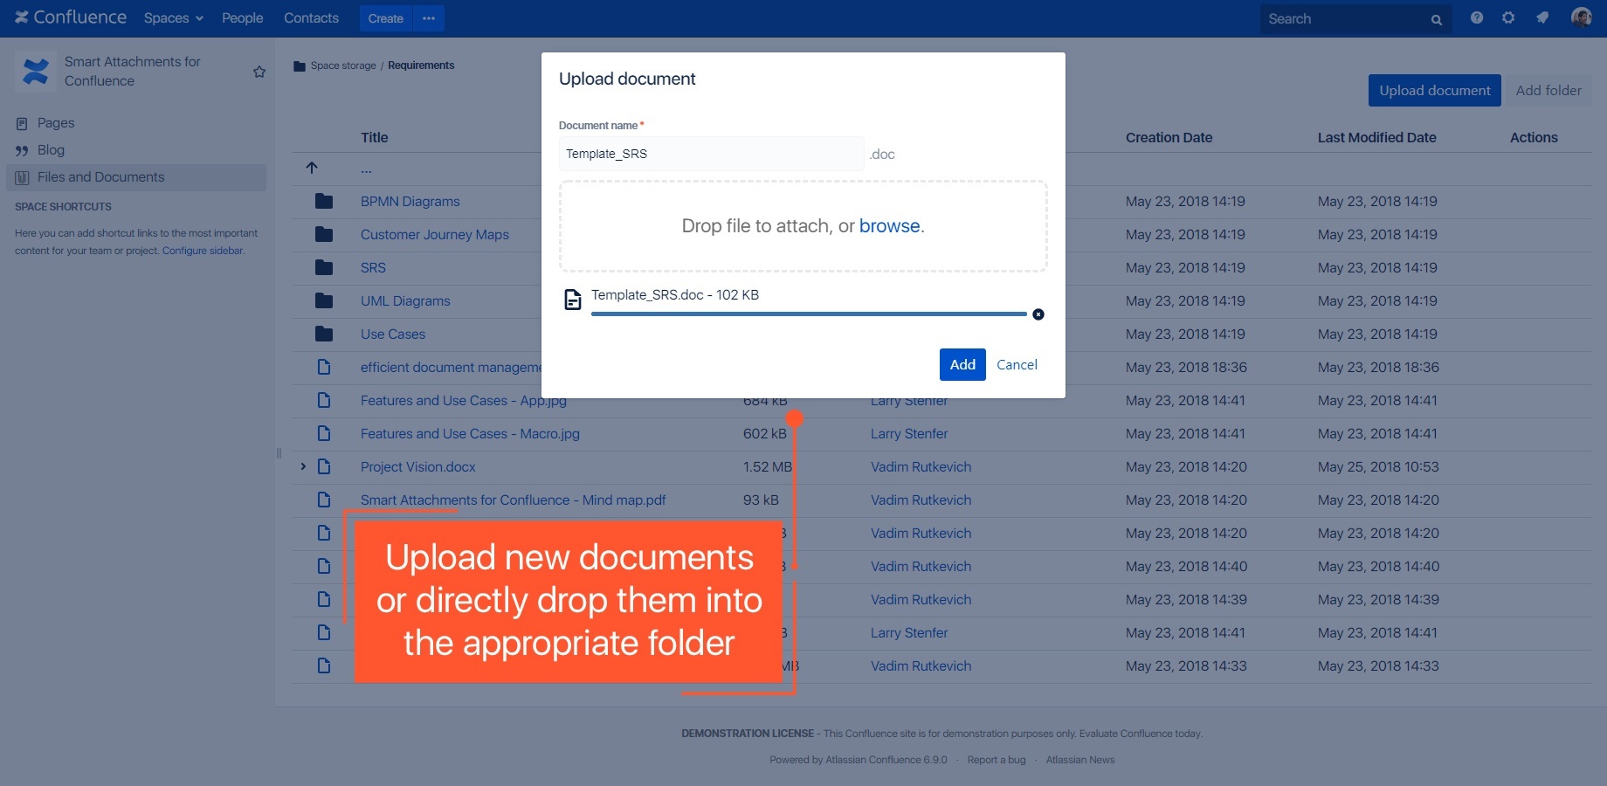1607x786 pixels.
Task: Cancel the upload document dialog
Action: (x=1017, y=365)
